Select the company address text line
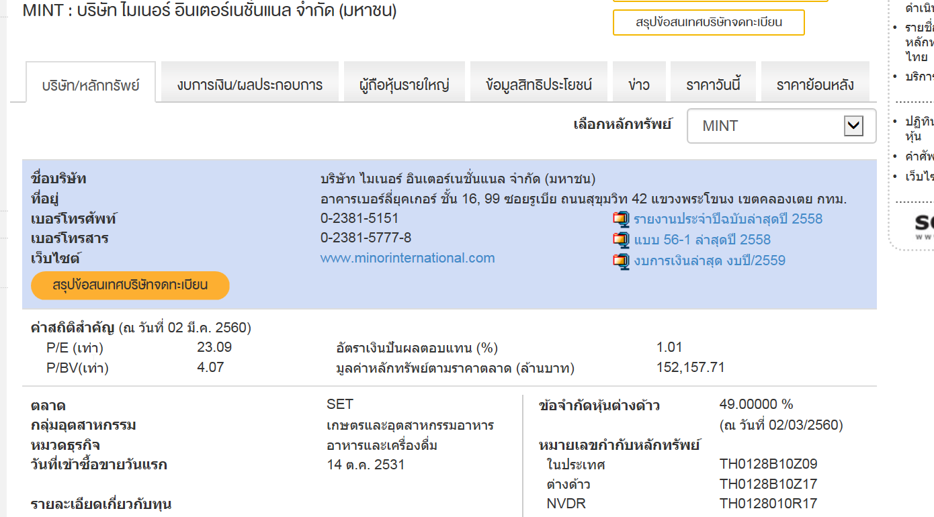Screen dimensions: 934x517 pos(584,199)
